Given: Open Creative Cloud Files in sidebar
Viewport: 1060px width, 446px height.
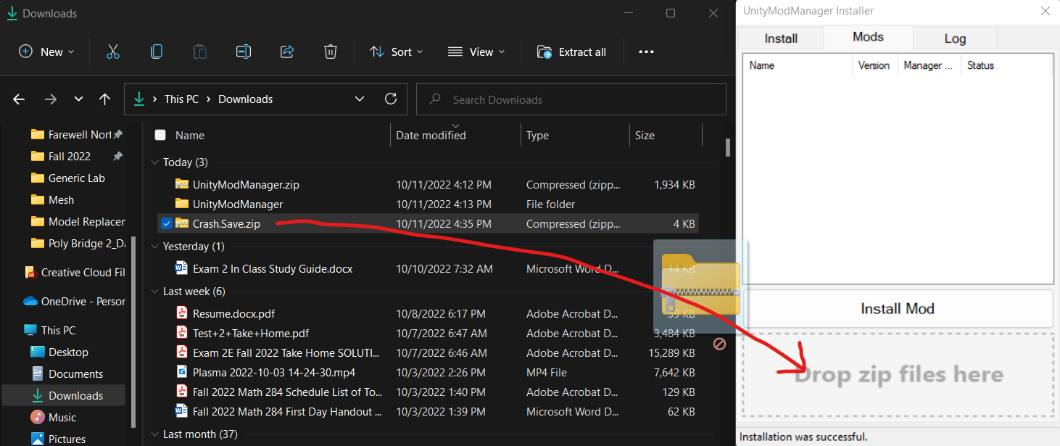Looking at the screenshot, I should coord(75,273).
